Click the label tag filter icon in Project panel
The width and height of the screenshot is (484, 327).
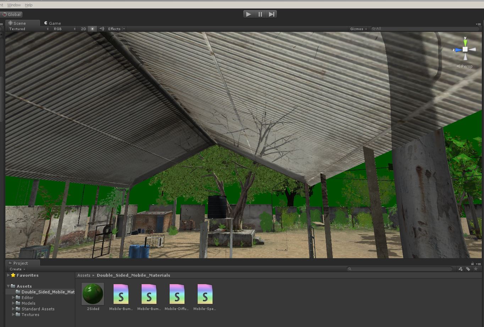tap(468, 269)
